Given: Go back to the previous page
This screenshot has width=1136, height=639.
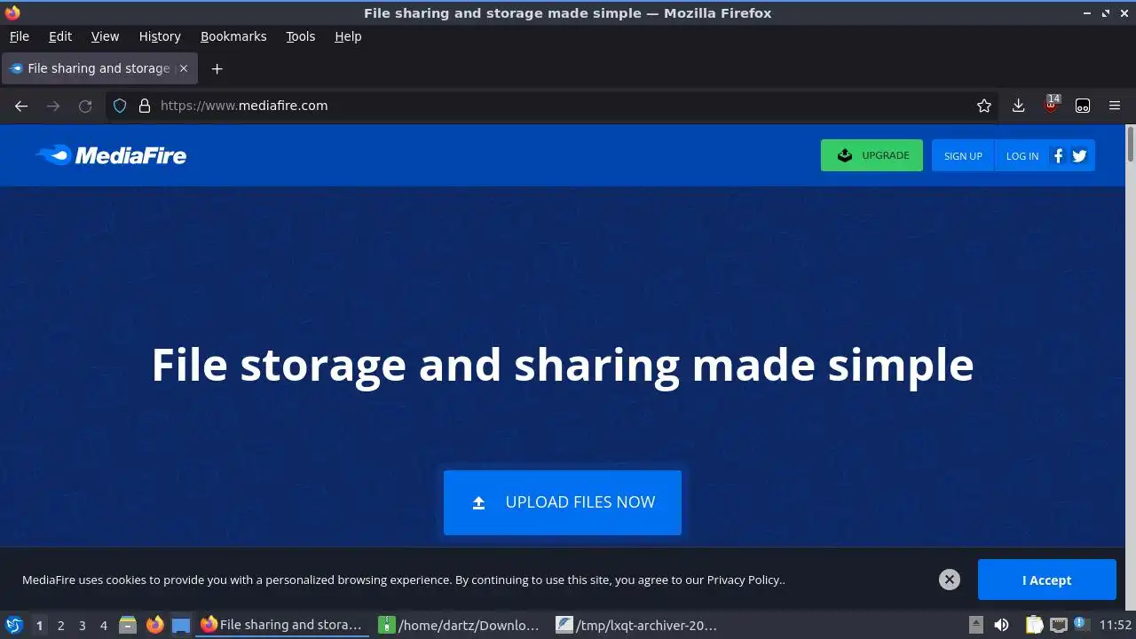Looking at the screenshot, I should [21, 106].
